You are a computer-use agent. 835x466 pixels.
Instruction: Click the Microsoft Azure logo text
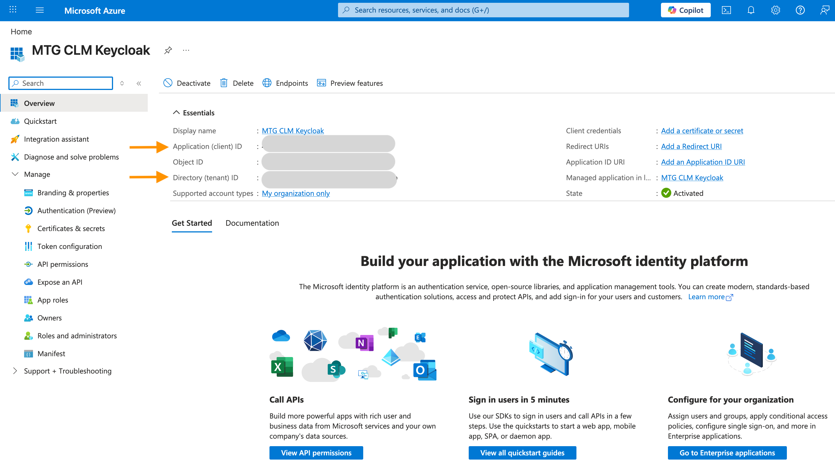(95, 10)
